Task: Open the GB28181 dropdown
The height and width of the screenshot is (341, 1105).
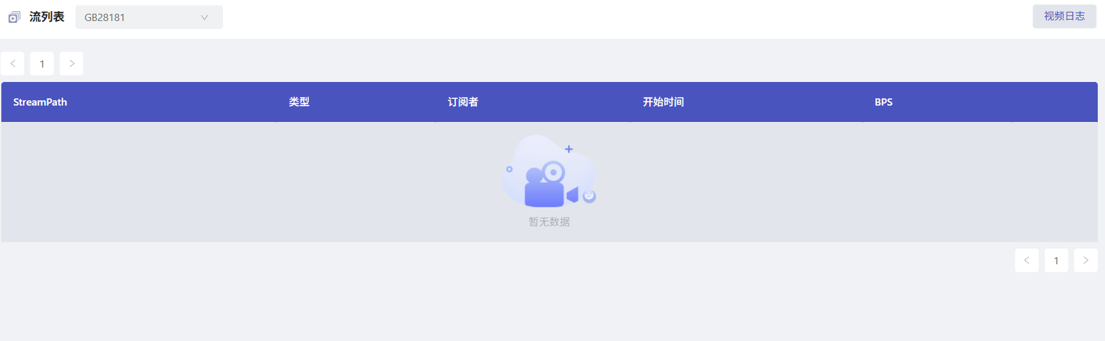Action: click(x=149, y=17)
